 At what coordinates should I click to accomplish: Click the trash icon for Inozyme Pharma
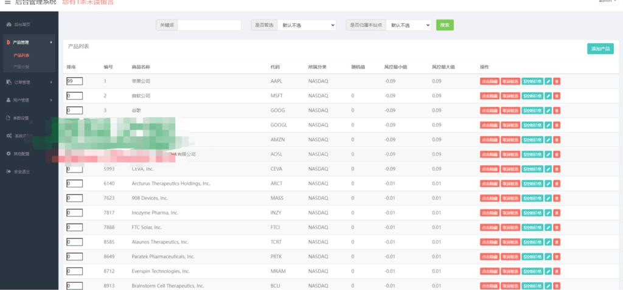click(557, 213)
